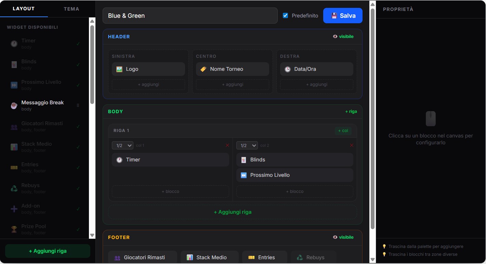Add a column with + col in Riga 1
Image resolution: width=486 pixels, height=264 pixels.
(x=343, y=131)
